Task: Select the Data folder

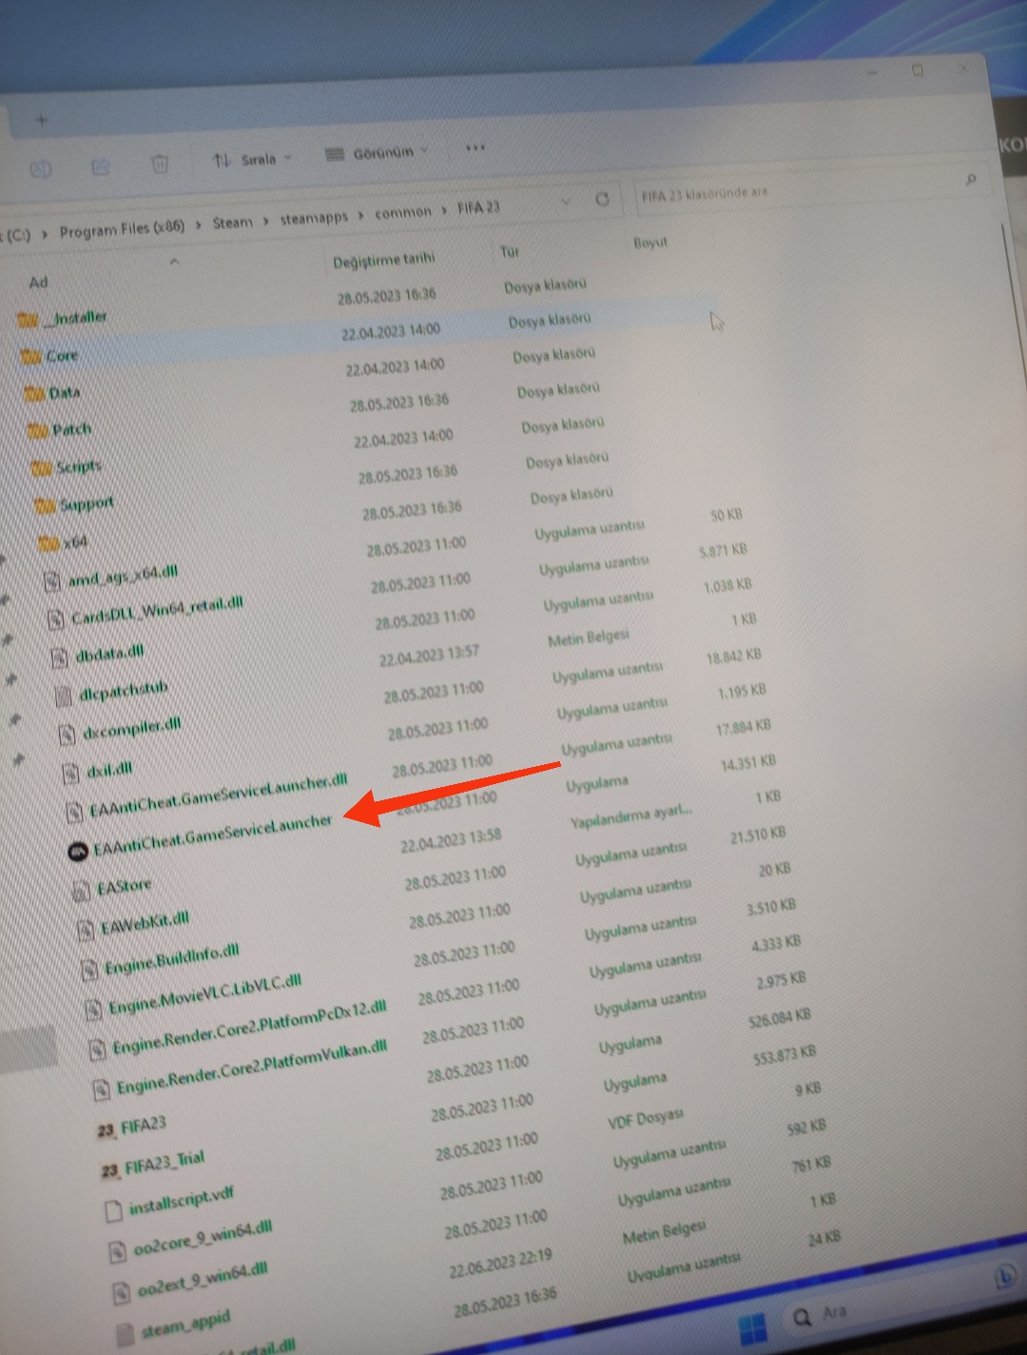Action: click(x=53, y=392)
